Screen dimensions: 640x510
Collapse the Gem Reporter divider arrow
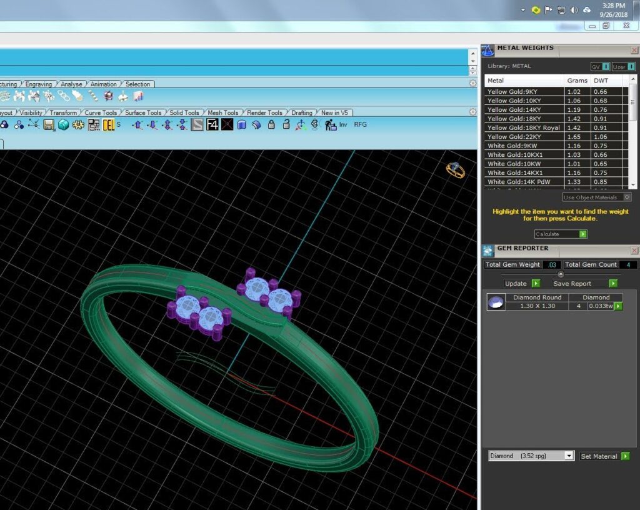[x=561, y=274]
